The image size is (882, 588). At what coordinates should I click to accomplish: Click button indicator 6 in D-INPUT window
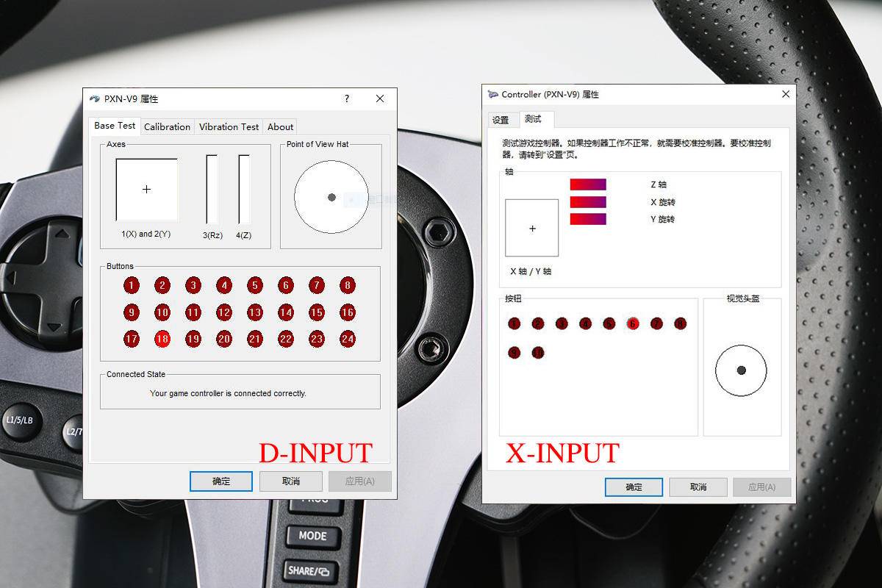[286, 285]
